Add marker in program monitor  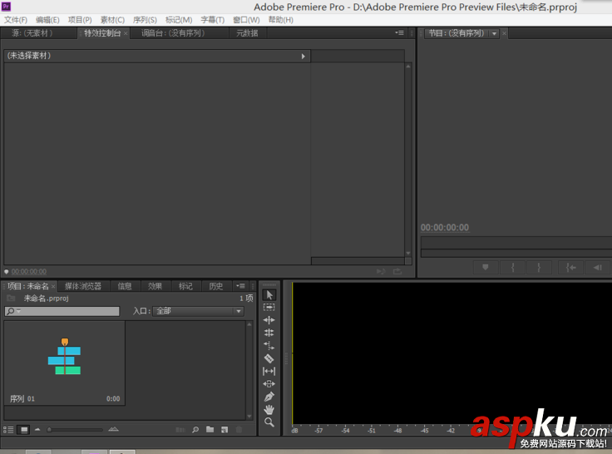point(486,268)
